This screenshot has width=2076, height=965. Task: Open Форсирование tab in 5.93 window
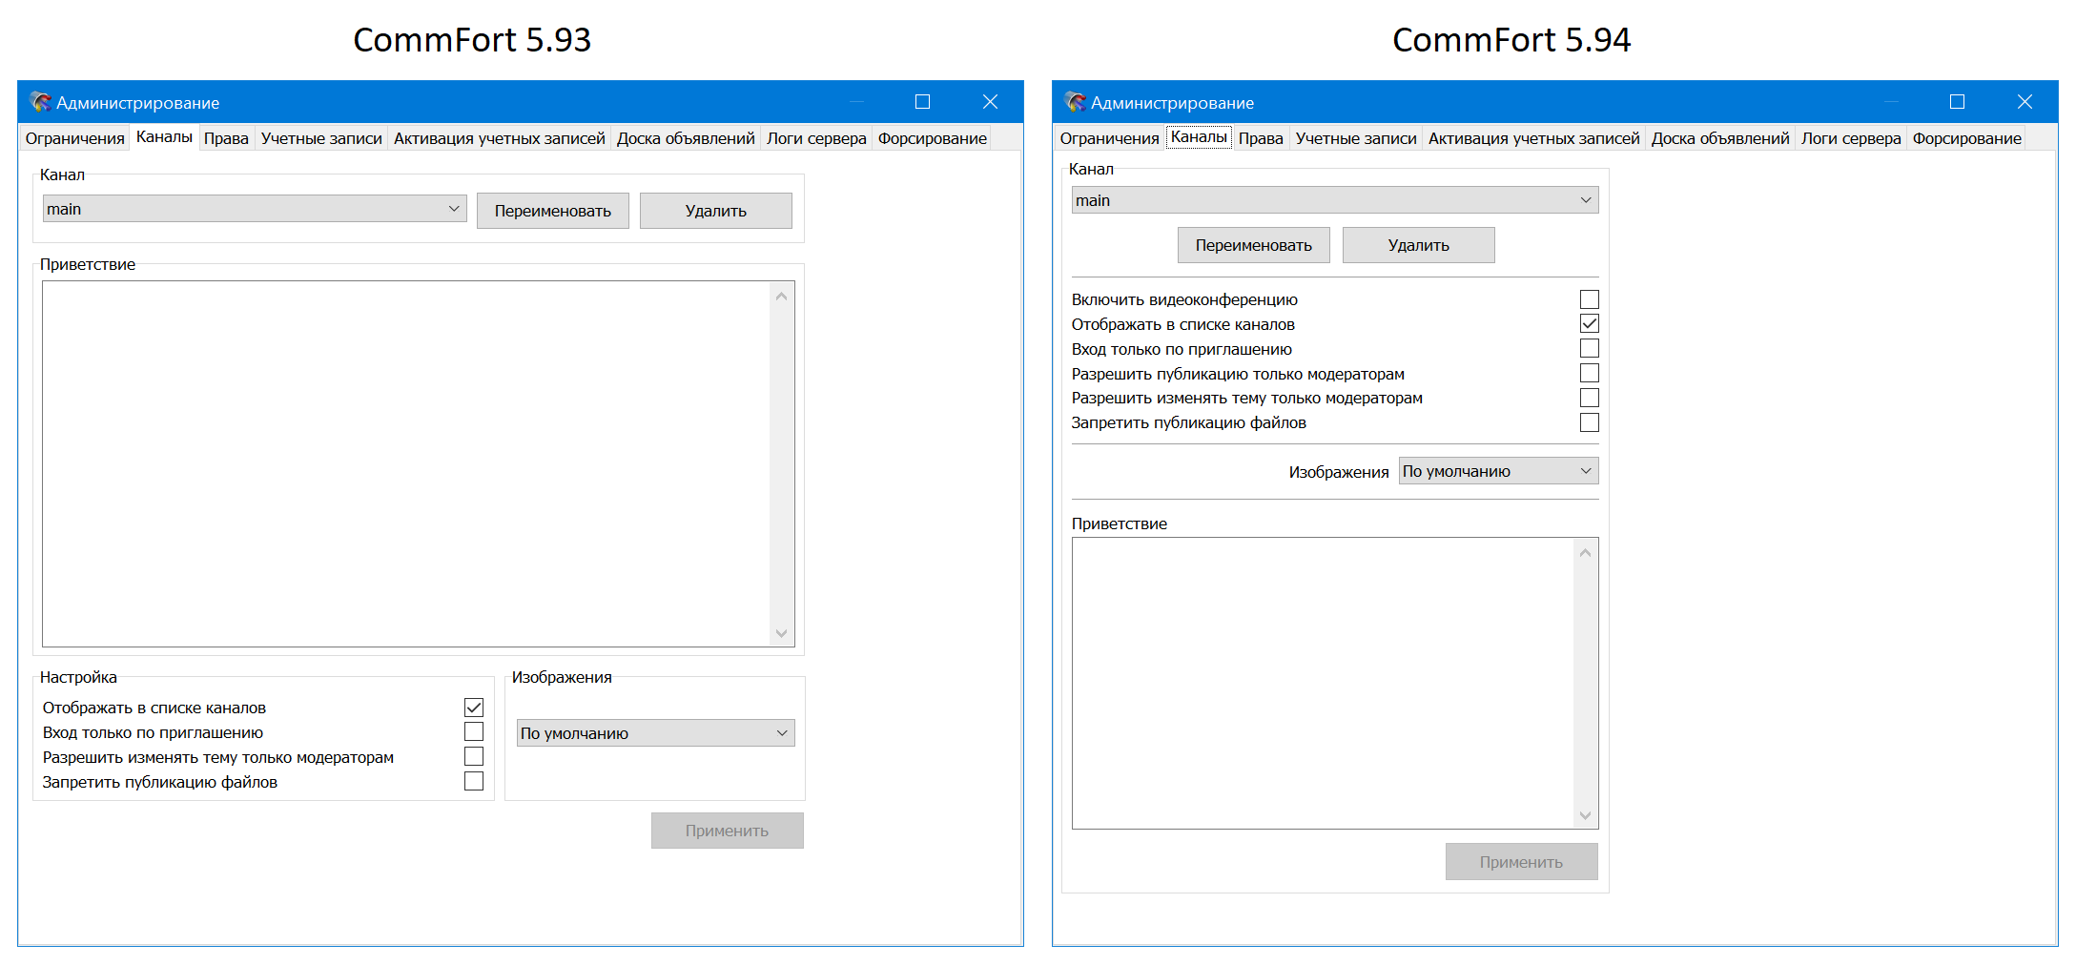932,138
